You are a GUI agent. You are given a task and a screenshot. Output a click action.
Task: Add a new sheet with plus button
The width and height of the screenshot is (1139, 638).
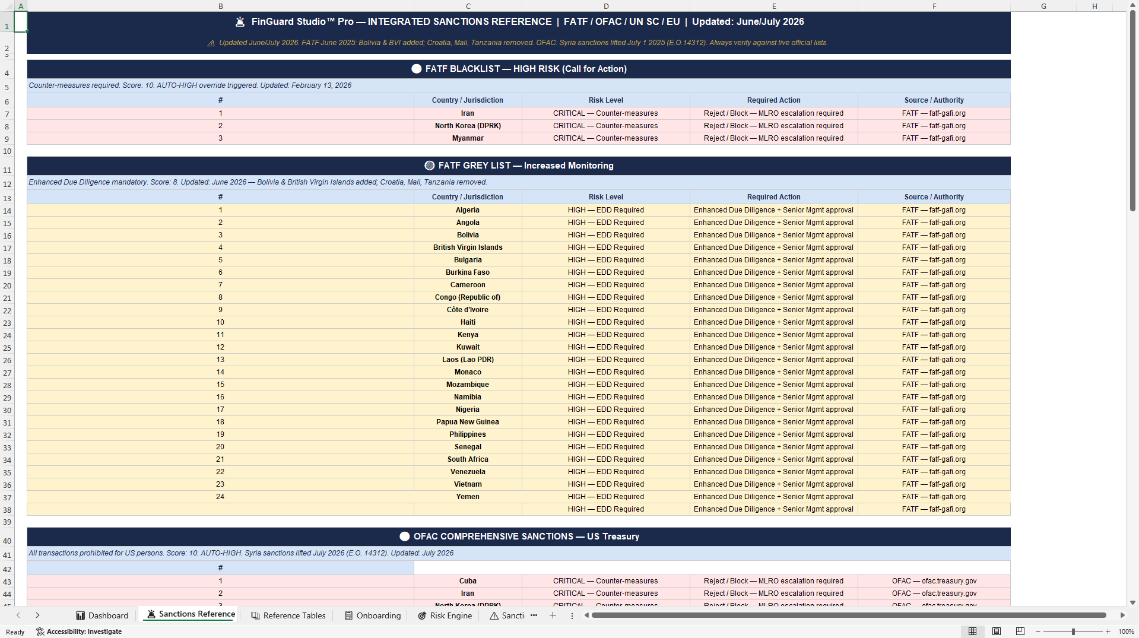553,615
